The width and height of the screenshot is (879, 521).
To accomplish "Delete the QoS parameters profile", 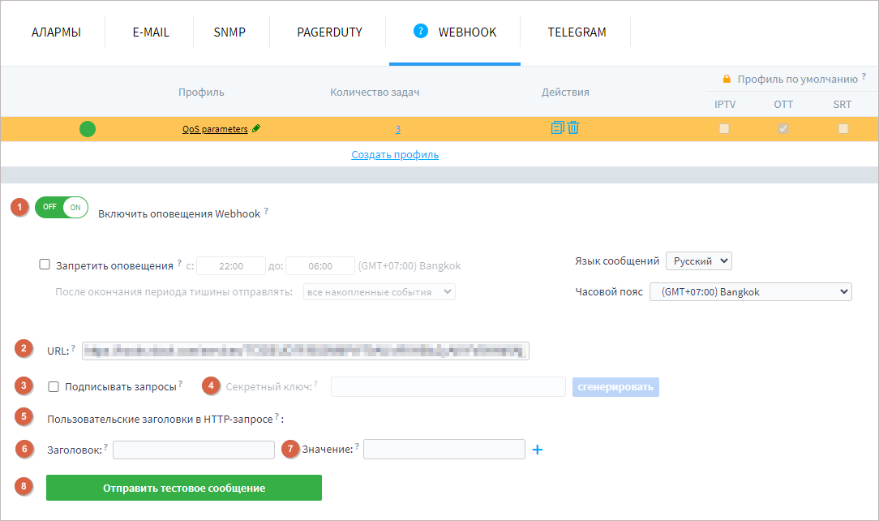I will click(573, 127).
